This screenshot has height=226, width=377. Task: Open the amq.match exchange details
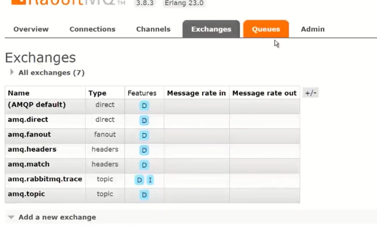pyautogui.click(x=29, y=164)
